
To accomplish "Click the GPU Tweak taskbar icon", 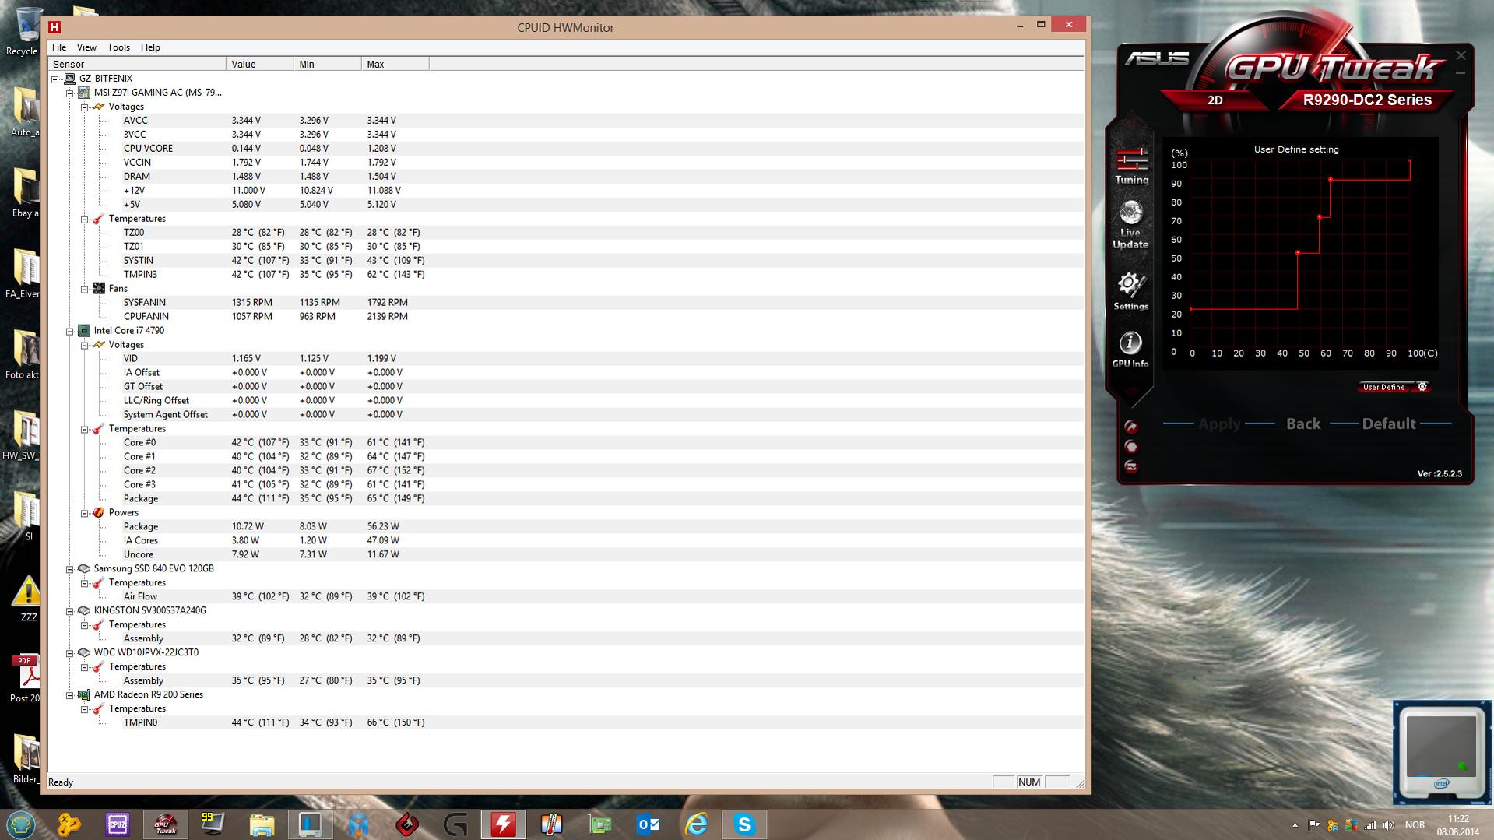I will point(165,824).
